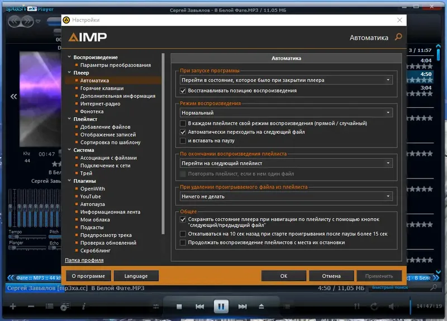Screen dimensions: 447x321
Task: Click the 'О программе' button
Action: (x=88, y=276)
